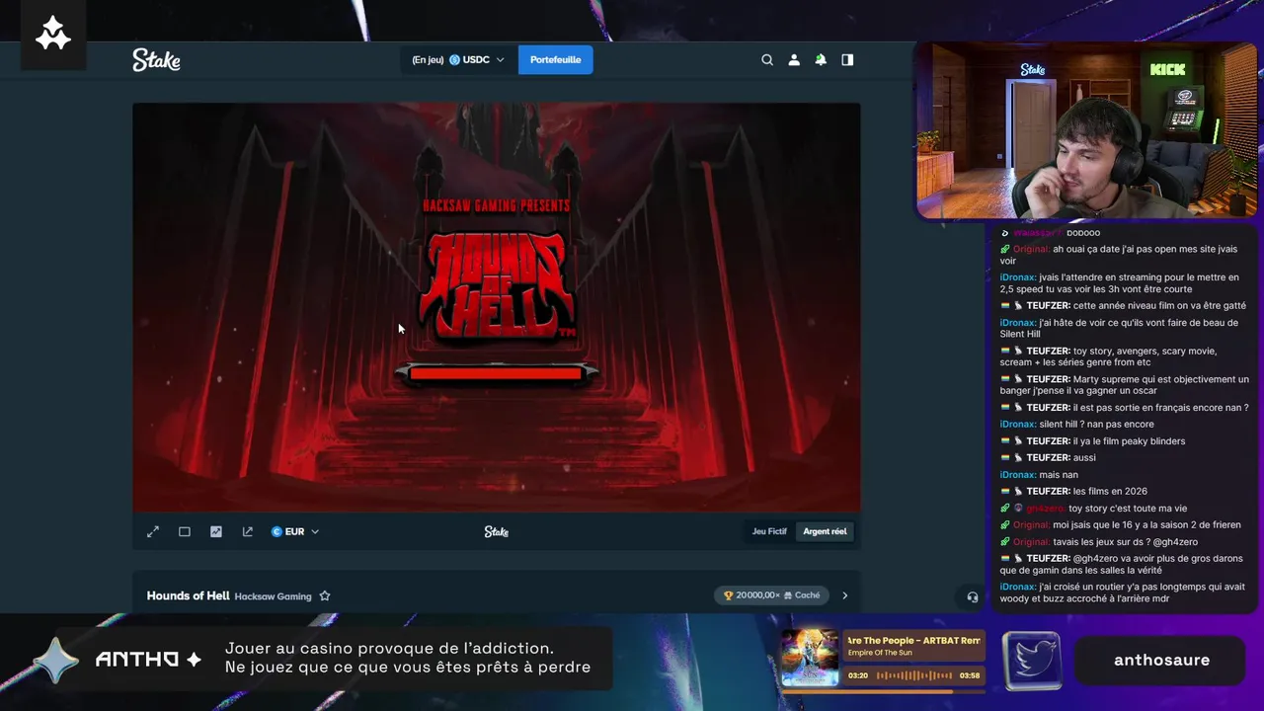This screenshot has width=1264, height=711.
Task: Open the notifications bell icon
Action: 821,60
